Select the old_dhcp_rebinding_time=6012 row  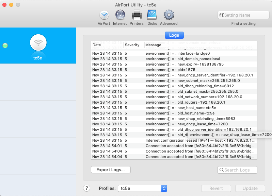tap(174, 86)
